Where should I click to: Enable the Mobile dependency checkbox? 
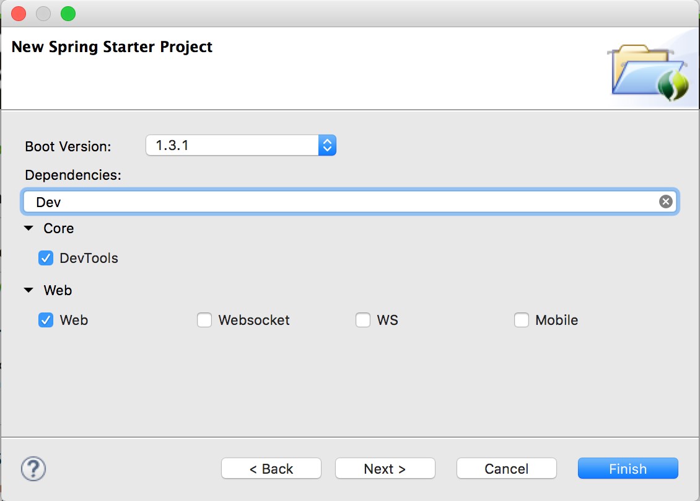(x=522, y=320)
